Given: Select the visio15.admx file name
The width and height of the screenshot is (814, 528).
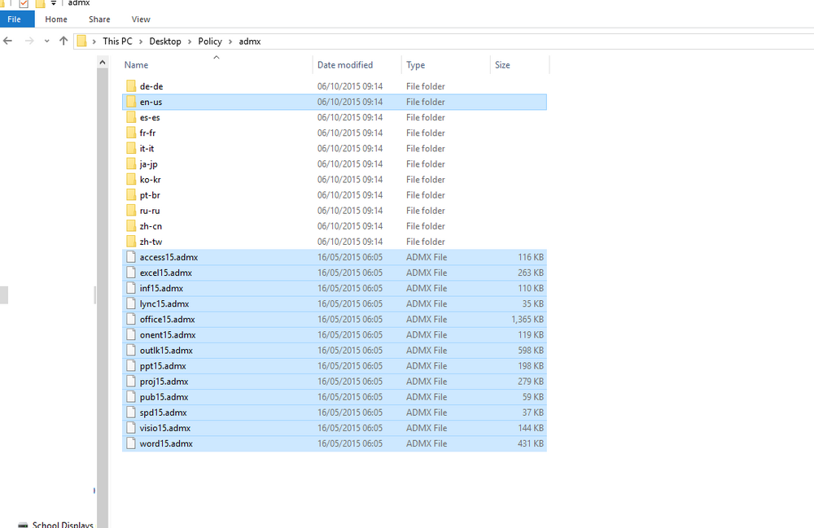Looking at the screenshot, I should (164, 429).
